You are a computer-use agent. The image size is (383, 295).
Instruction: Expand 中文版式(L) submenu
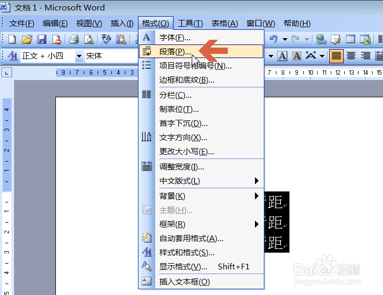click(x=210, y=181)
